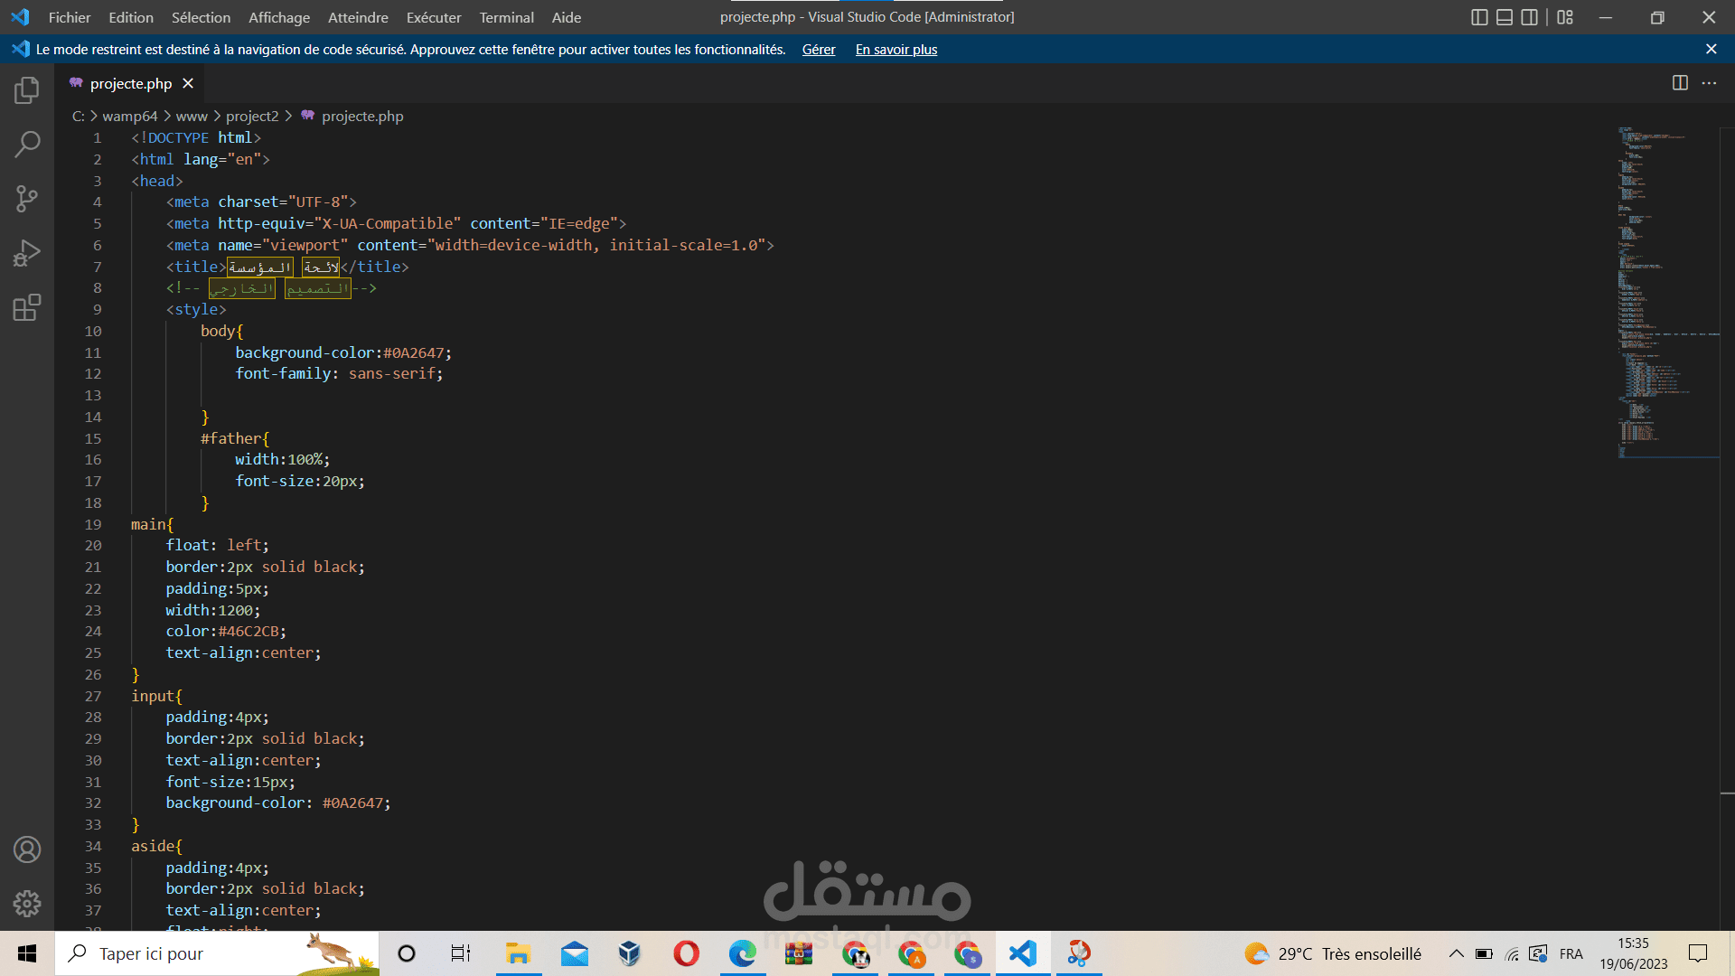Open the Explorer view in activity bar
Viewport: 1735px width, 976px height.
[x=27, y=90]
